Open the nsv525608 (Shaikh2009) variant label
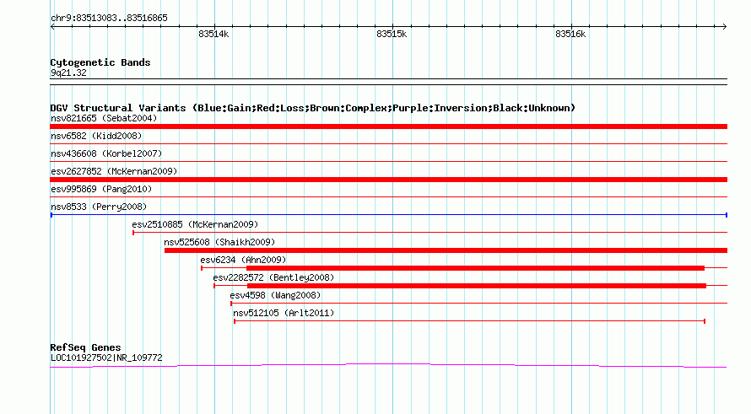The image size is (751, 414). pyautogui.click(x=219, y=242)
